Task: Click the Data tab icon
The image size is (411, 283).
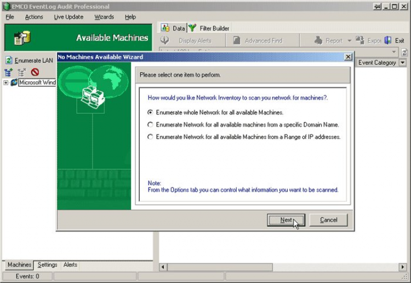Action: click(x=165, y=28)
